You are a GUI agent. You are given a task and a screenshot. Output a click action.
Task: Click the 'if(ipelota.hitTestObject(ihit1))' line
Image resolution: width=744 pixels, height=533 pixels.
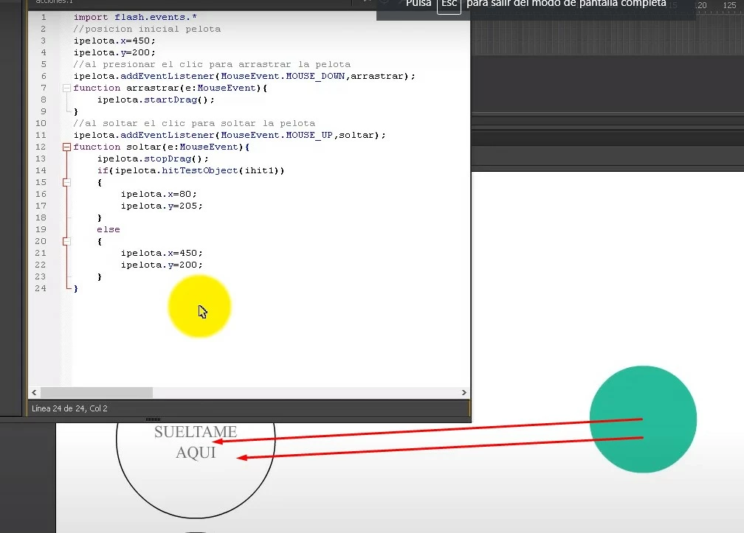190,170
